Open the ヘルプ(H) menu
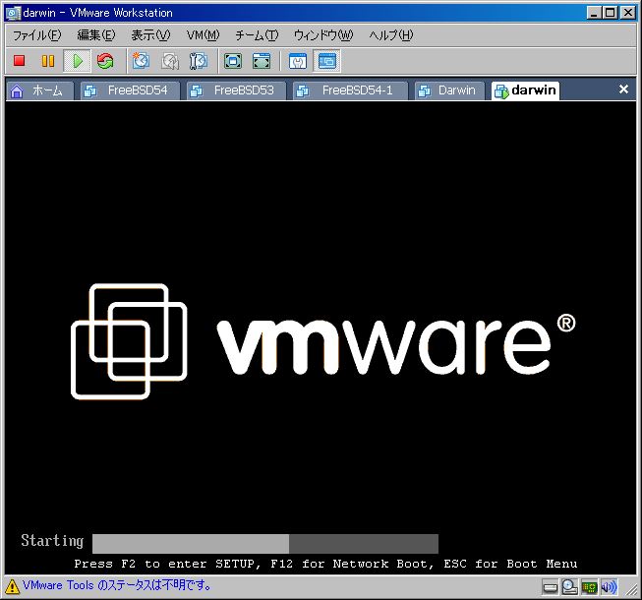This screenshot has height=600, width=642. 391,35
